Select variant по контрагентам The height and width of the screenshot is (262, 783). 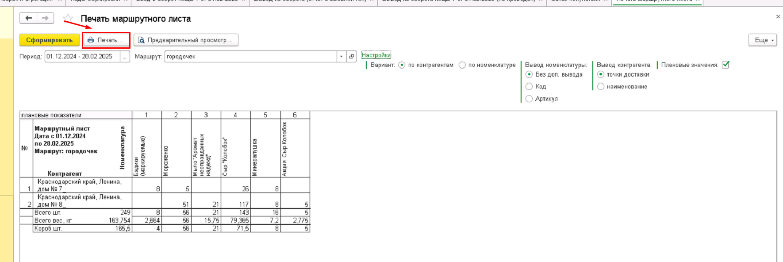[426, 65]
